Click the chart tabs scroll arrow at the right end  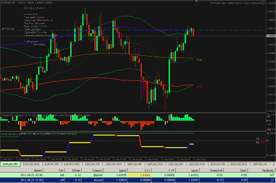click(x=274, y=164)
